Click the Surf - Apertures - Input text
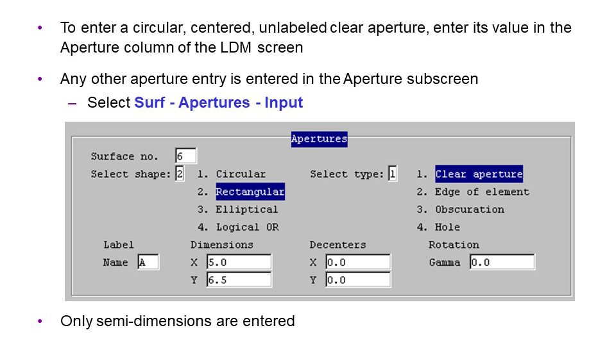This screenshot has width=616, height=346. tap(218, 103)
